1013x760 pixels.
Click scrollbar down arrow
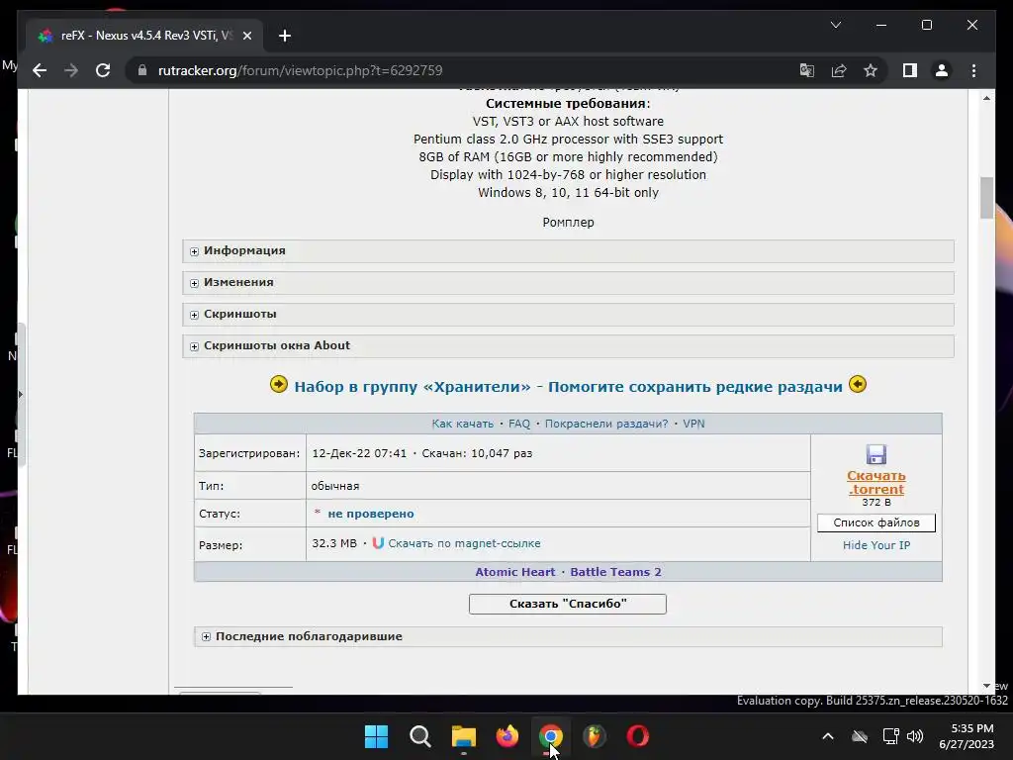986,686
